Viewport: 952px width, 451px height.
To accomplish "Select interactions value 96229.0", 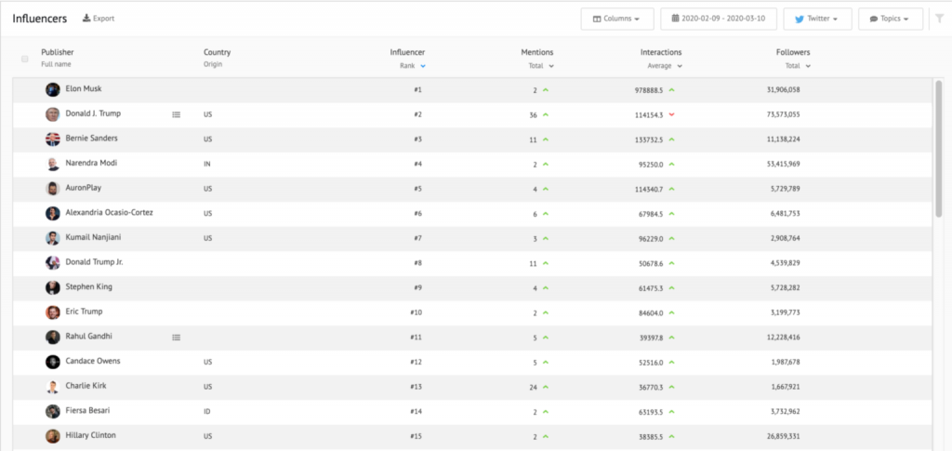I will pos(651,239).
